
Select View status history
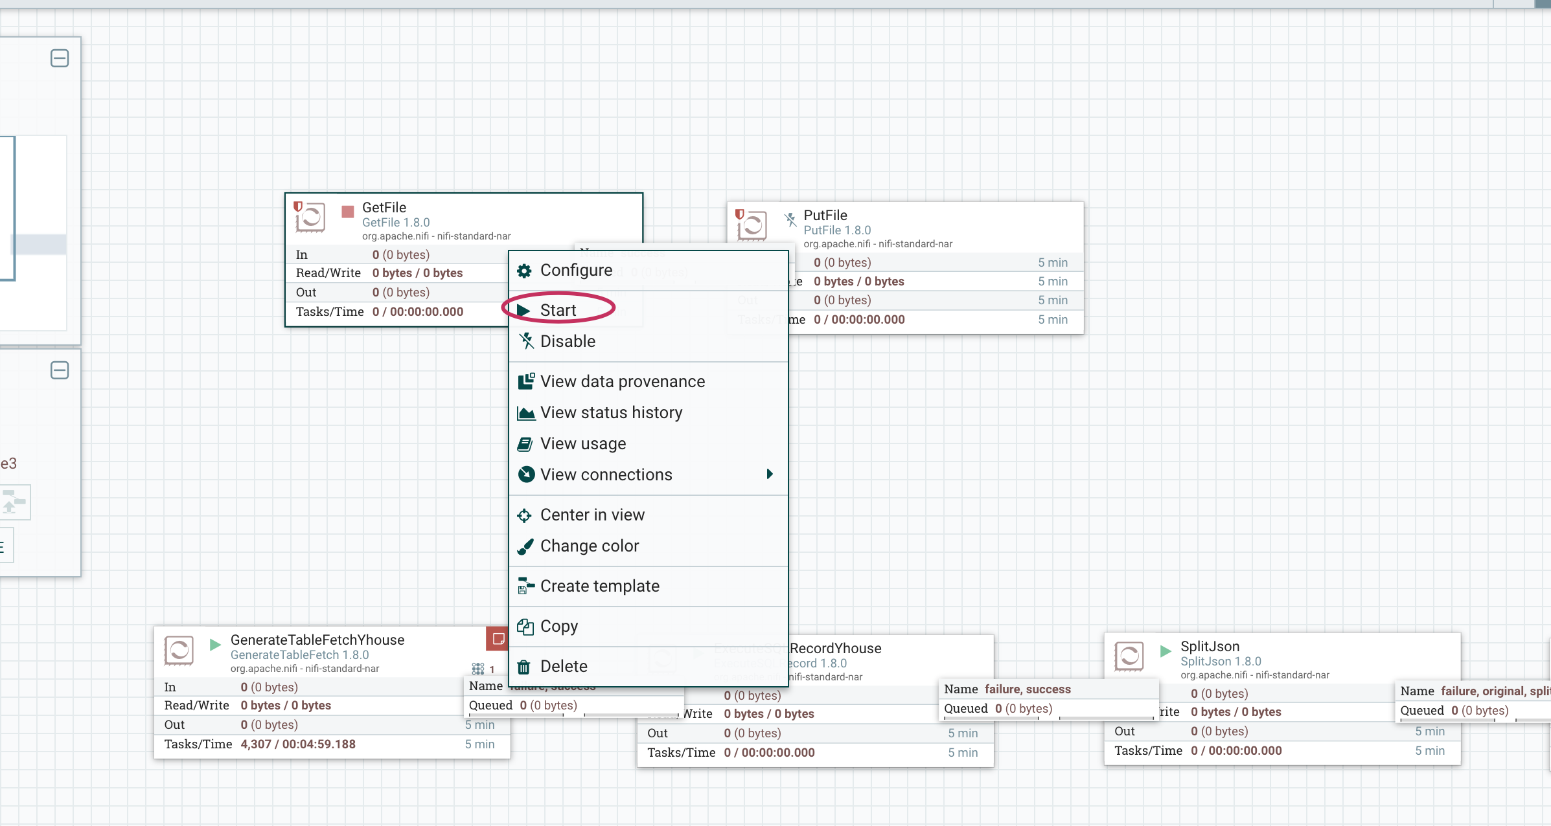click(648, 412)
